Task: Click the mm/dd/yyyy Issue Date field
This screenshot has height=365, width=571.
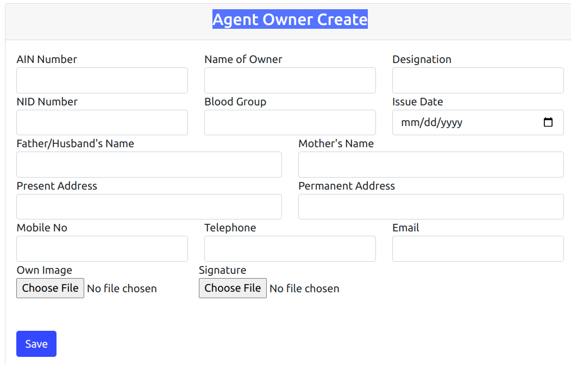Action: [478, 123]
